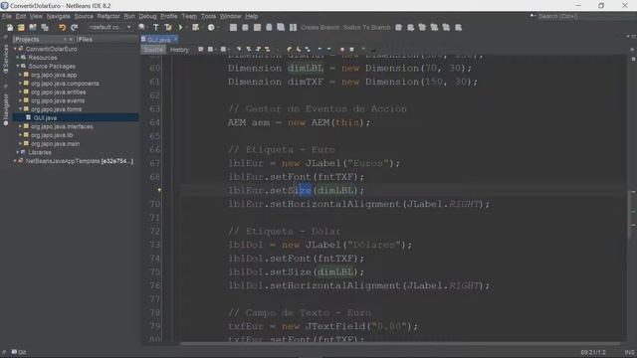Click the globe browser icon in toolbar

coord(141,28)
